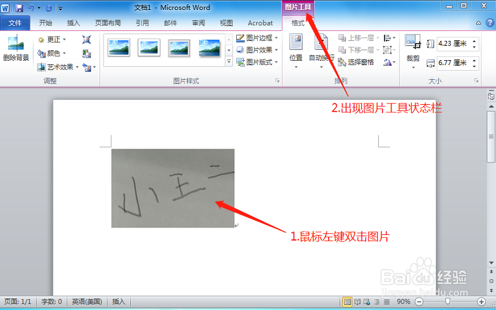Click the Redo icon

click(x=48, y=8)
